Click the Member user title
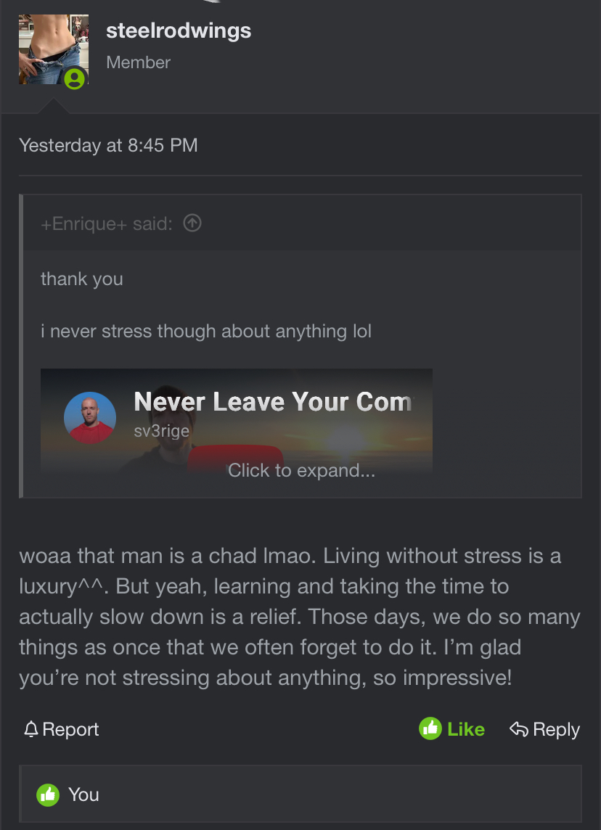Viewport: 601px width, 830px height. (x=138, y=62)
